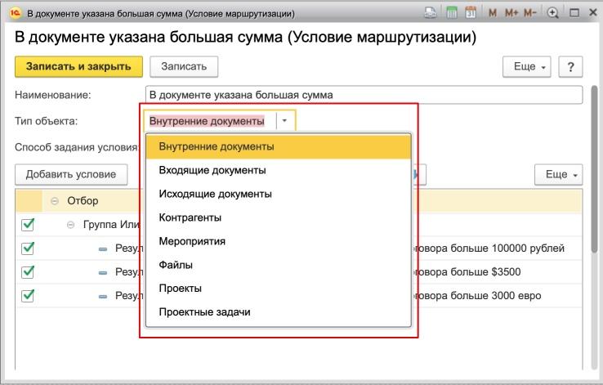603x385 pixels.
Task: Click the 'Записать и закрыть' button
Action: tap(78, 66)
